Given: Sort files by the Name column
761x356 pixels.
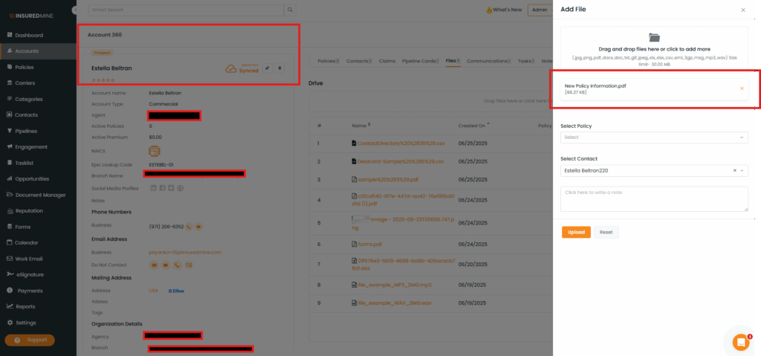Looking at the screenshot, I should [361, 126].
